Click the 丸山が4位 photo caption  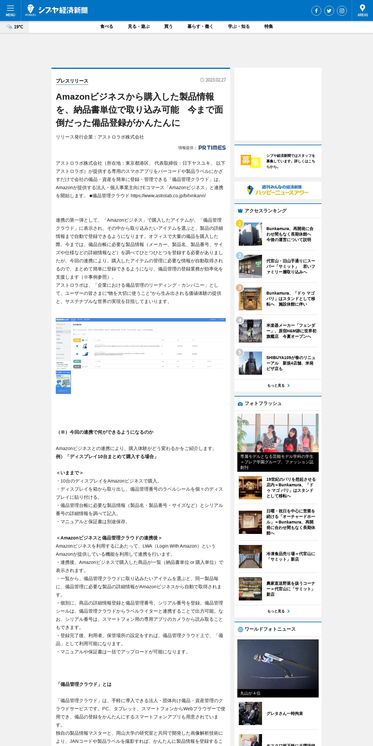(250, 693)
